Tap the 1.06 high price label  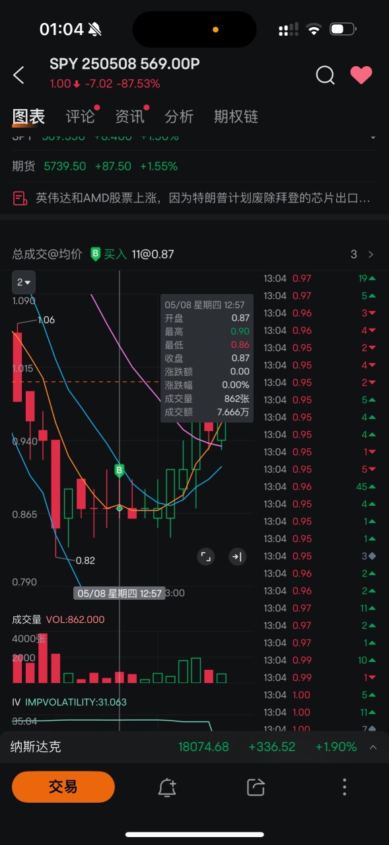click(x=46, y=319)
